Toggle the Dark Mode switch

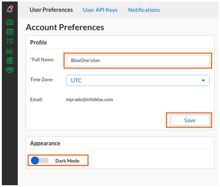(39, 161)
